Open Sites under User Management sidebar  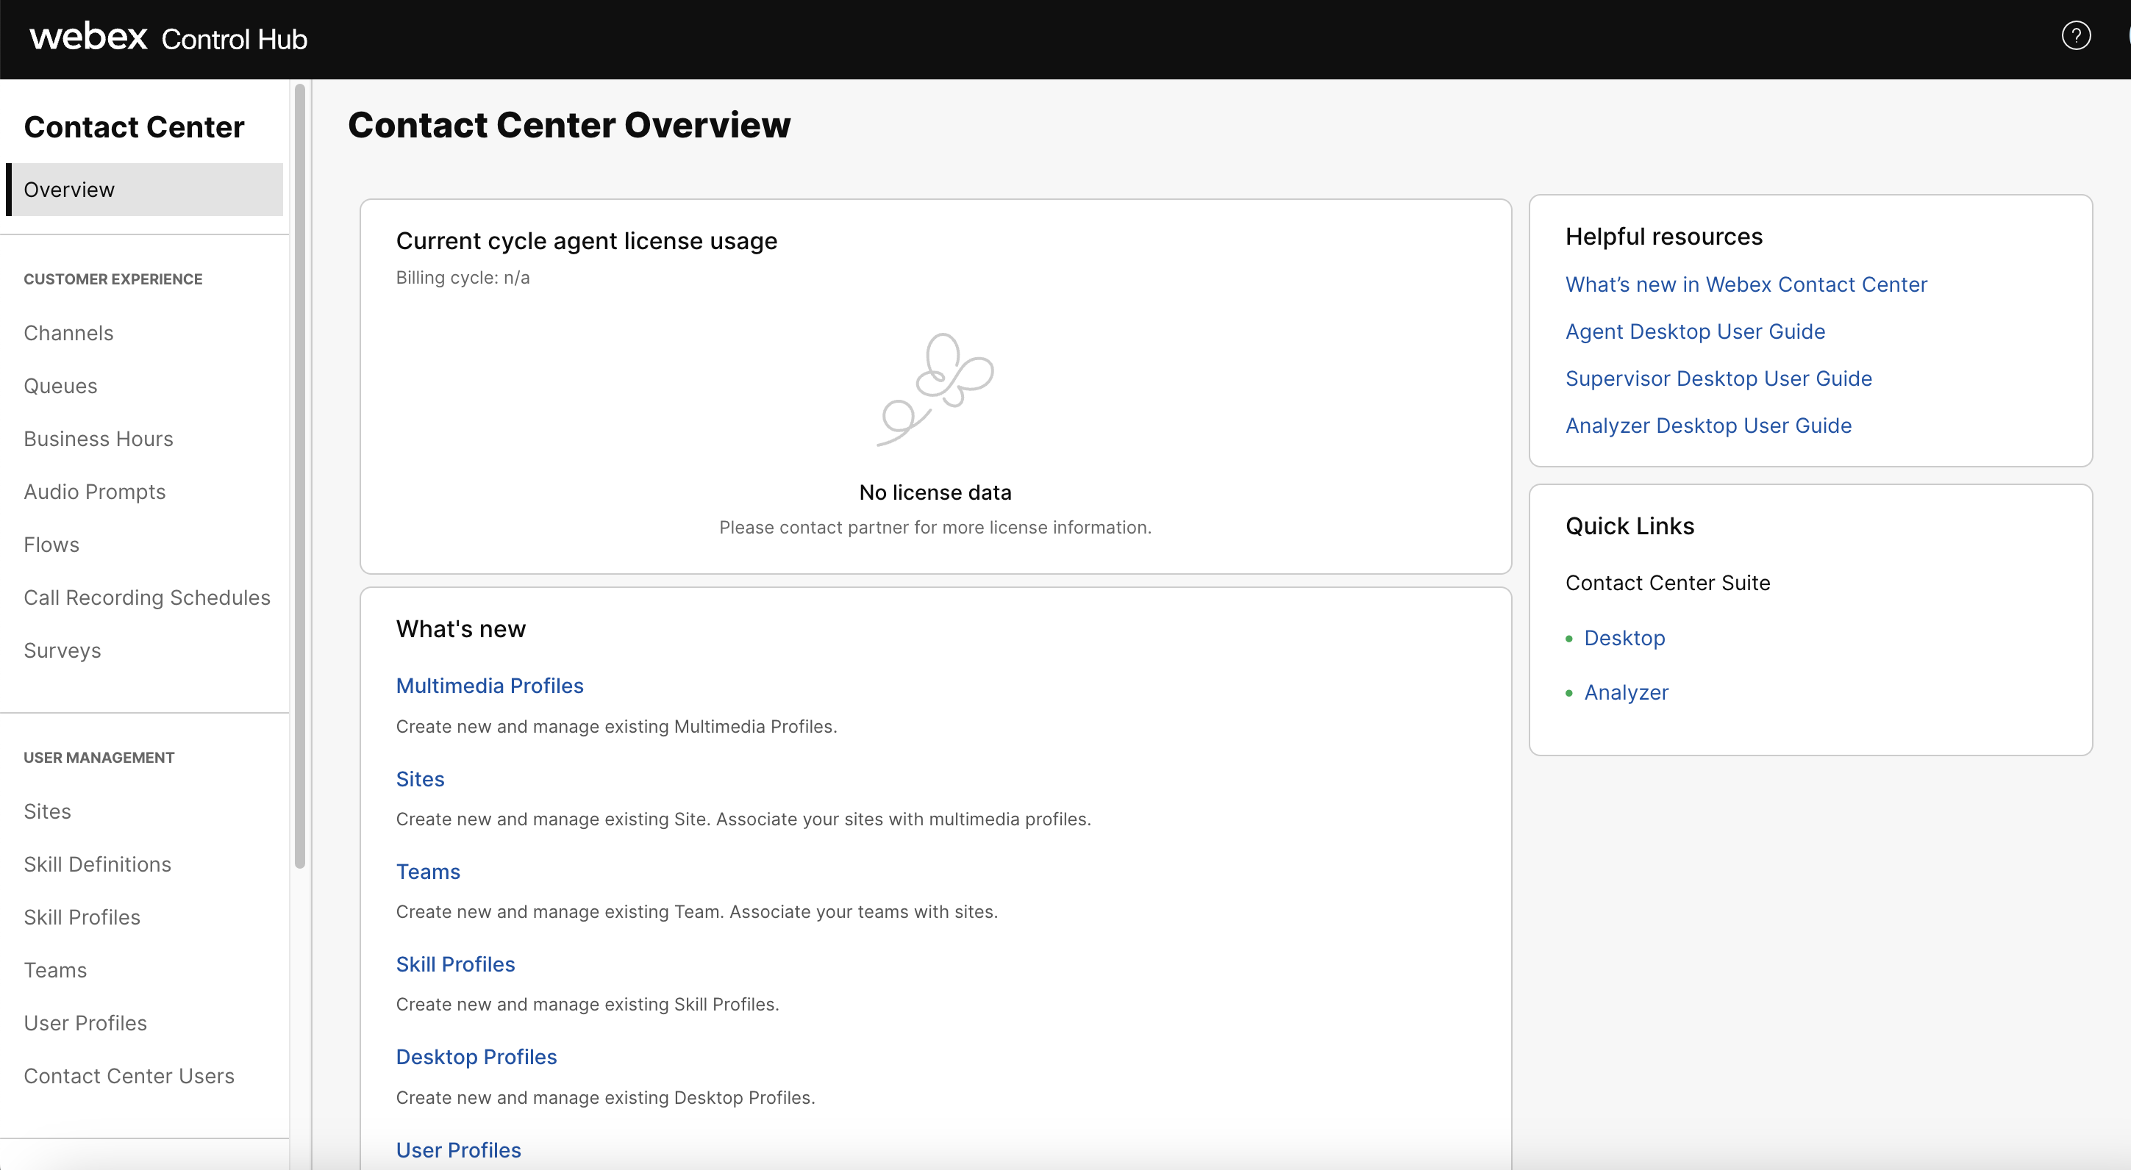[x=47, y=811]
